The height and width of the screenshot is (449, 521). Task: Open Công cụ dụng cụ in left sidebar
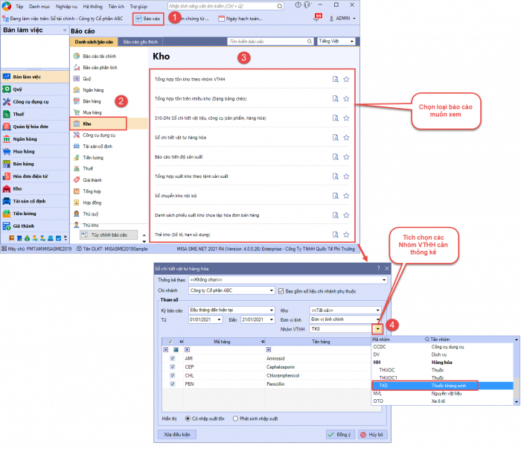pyautogui.click(x=30, y=101)
